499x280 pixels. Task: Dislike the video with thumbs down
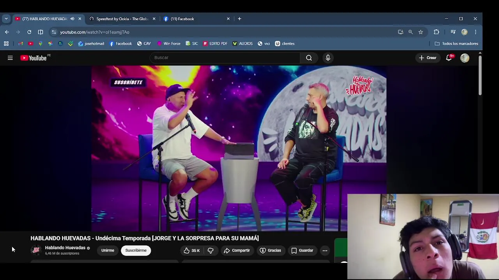click(211, 250)
